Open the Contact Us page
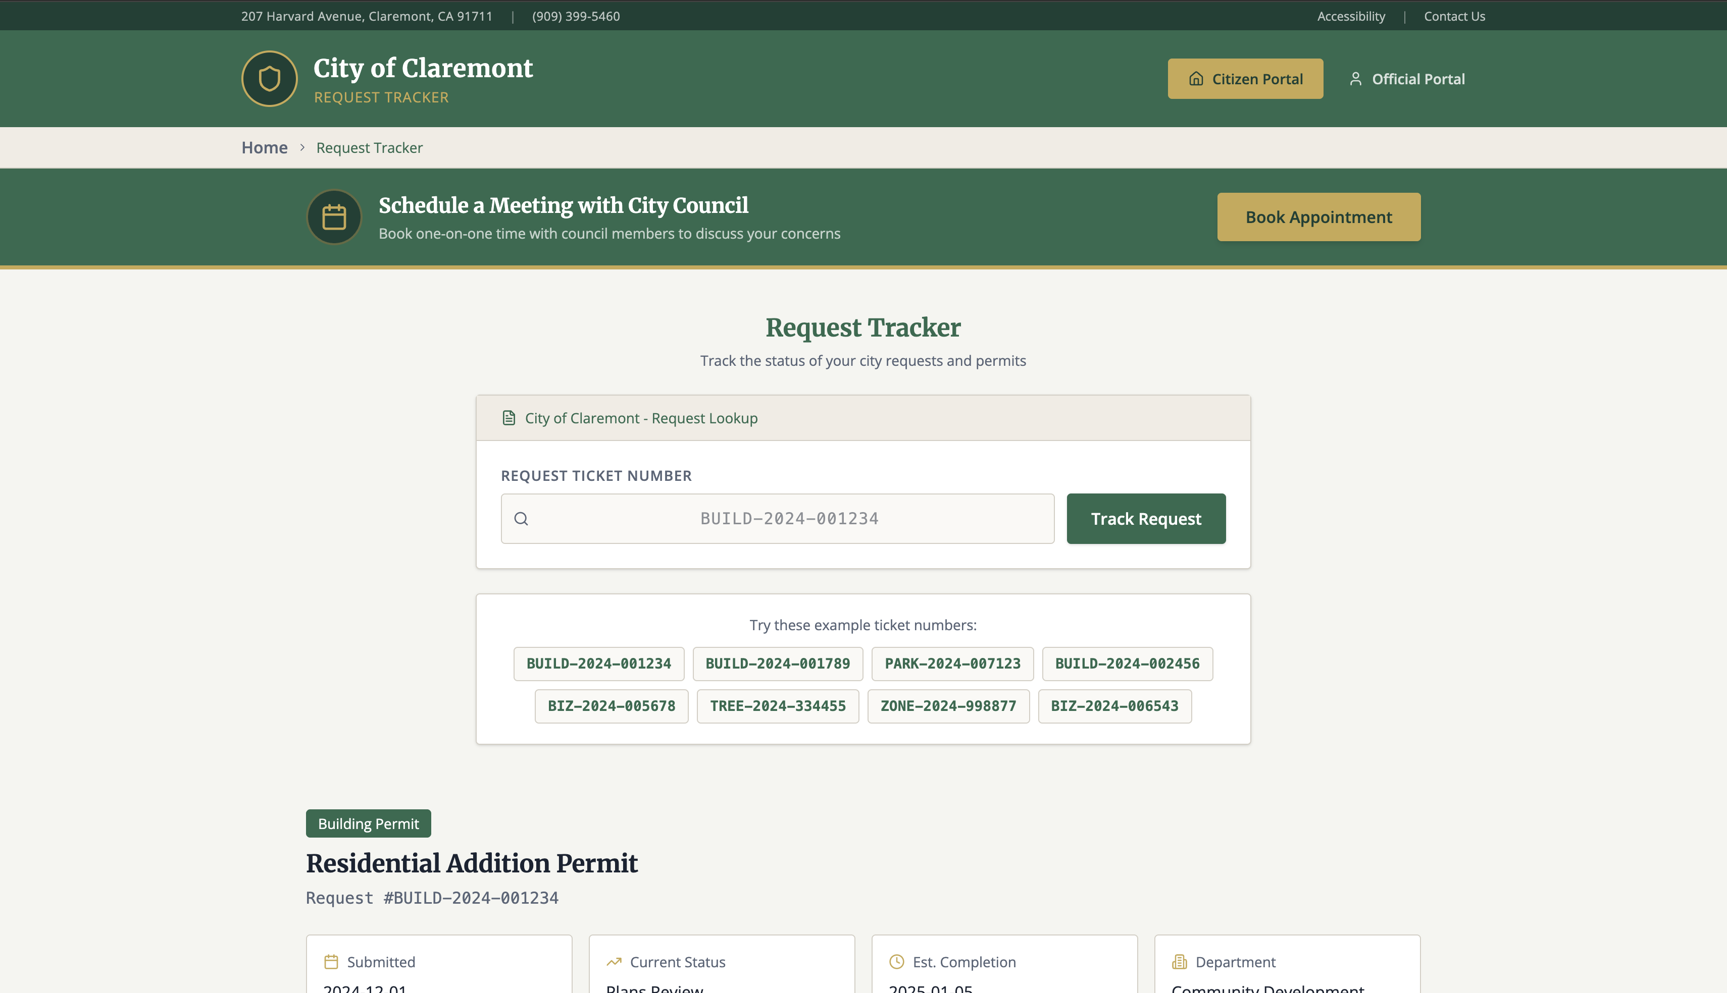 coord(1454,16)
